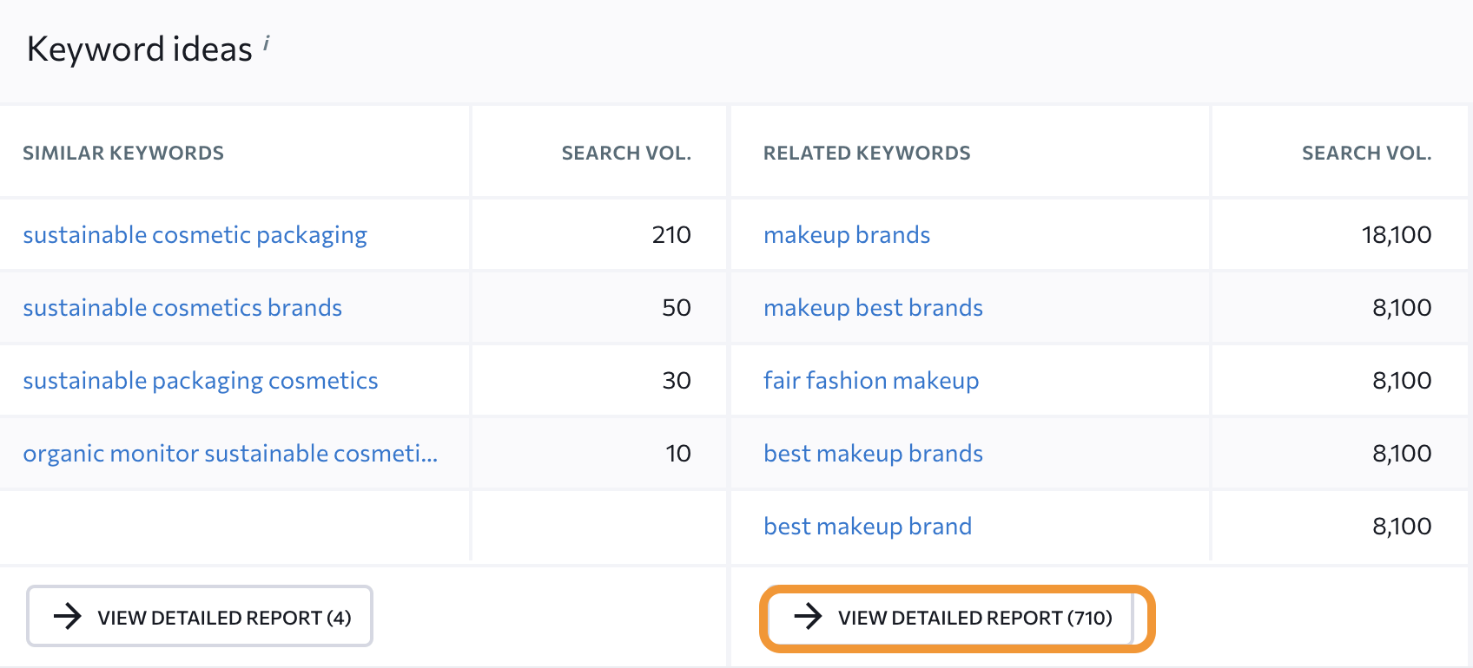Viewport: 1473px width, 668px height.
Task: Click the SIMILAR KEYWORDS column header
Action: (123, 154)
